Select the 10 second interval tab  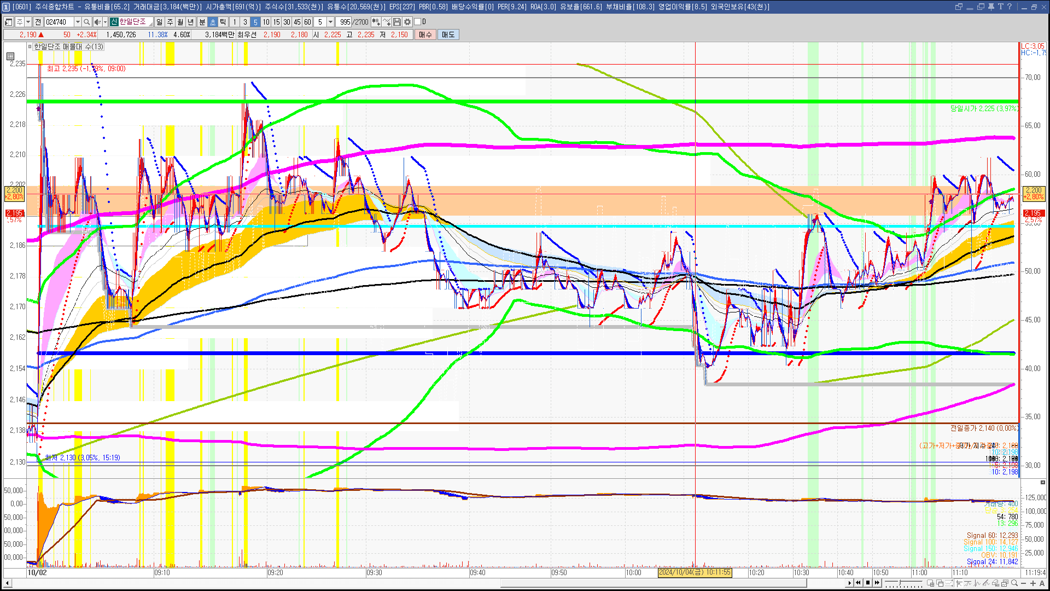tap(266, 22)
